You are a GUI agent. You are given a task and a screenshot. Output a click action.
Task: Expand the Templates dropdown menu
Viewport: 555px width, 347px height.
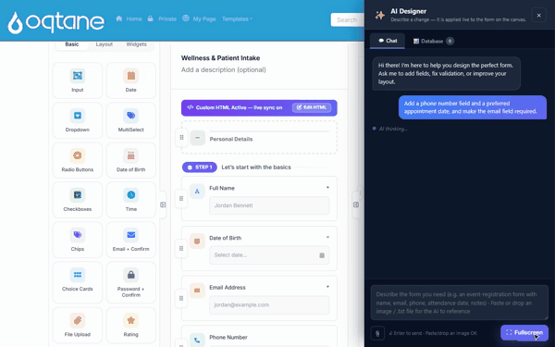pos(237,19)
